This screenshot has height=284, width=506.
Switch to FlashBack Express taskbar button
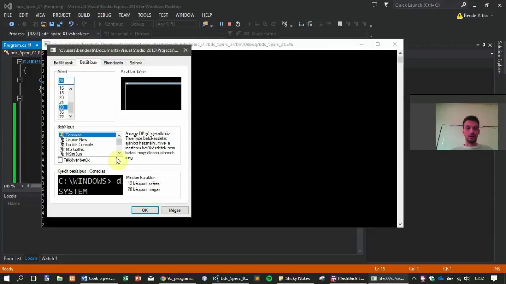click(348, 278)
